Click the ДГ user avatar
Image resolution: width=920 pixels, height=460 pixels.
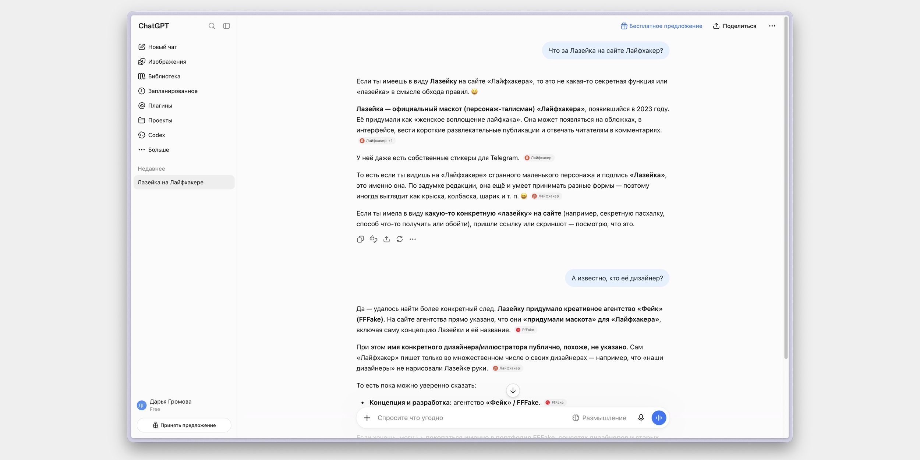(x=142, y=405)
